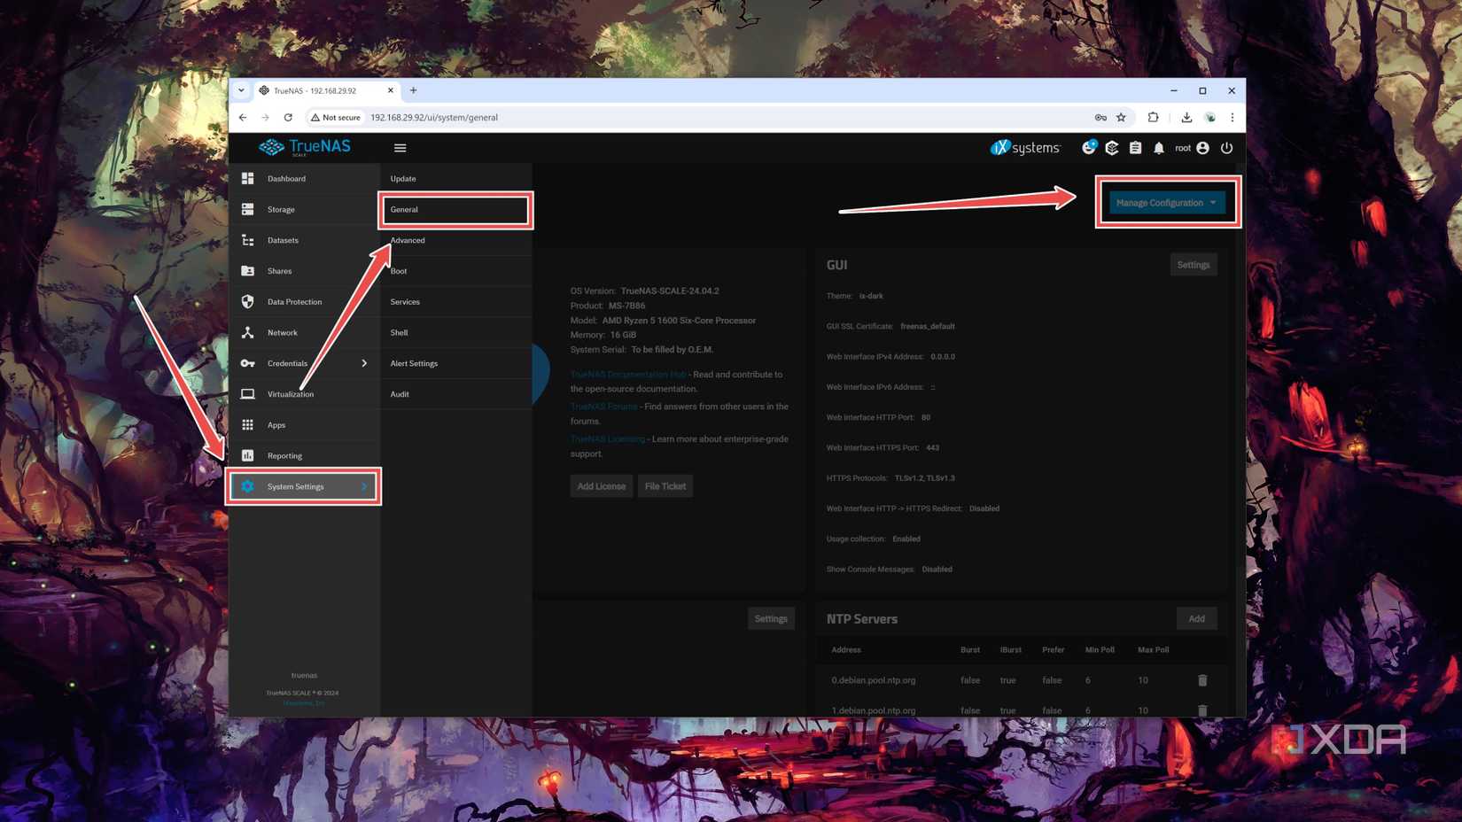Open the Storage sidebar icon
This screenshot has height=822, width=1462.
[x=248, y=210]
